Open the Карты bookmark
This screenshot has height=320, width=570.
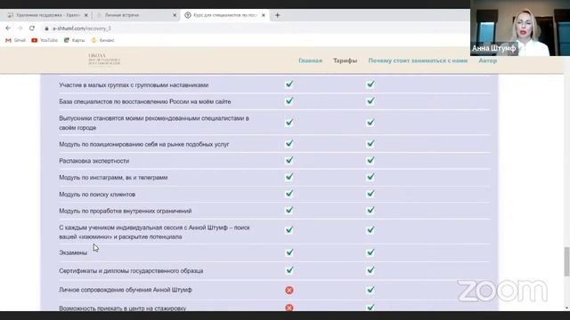tap(74, 40)
